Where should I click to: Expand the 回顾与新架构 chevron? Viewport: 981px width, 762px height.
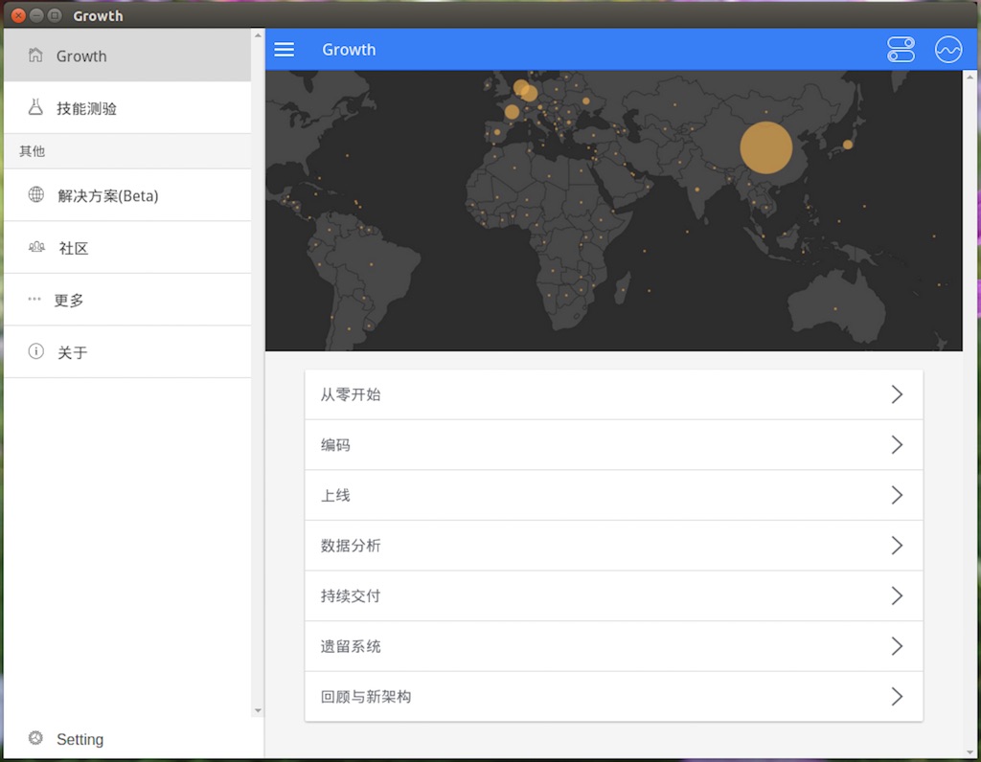(897, 696)
